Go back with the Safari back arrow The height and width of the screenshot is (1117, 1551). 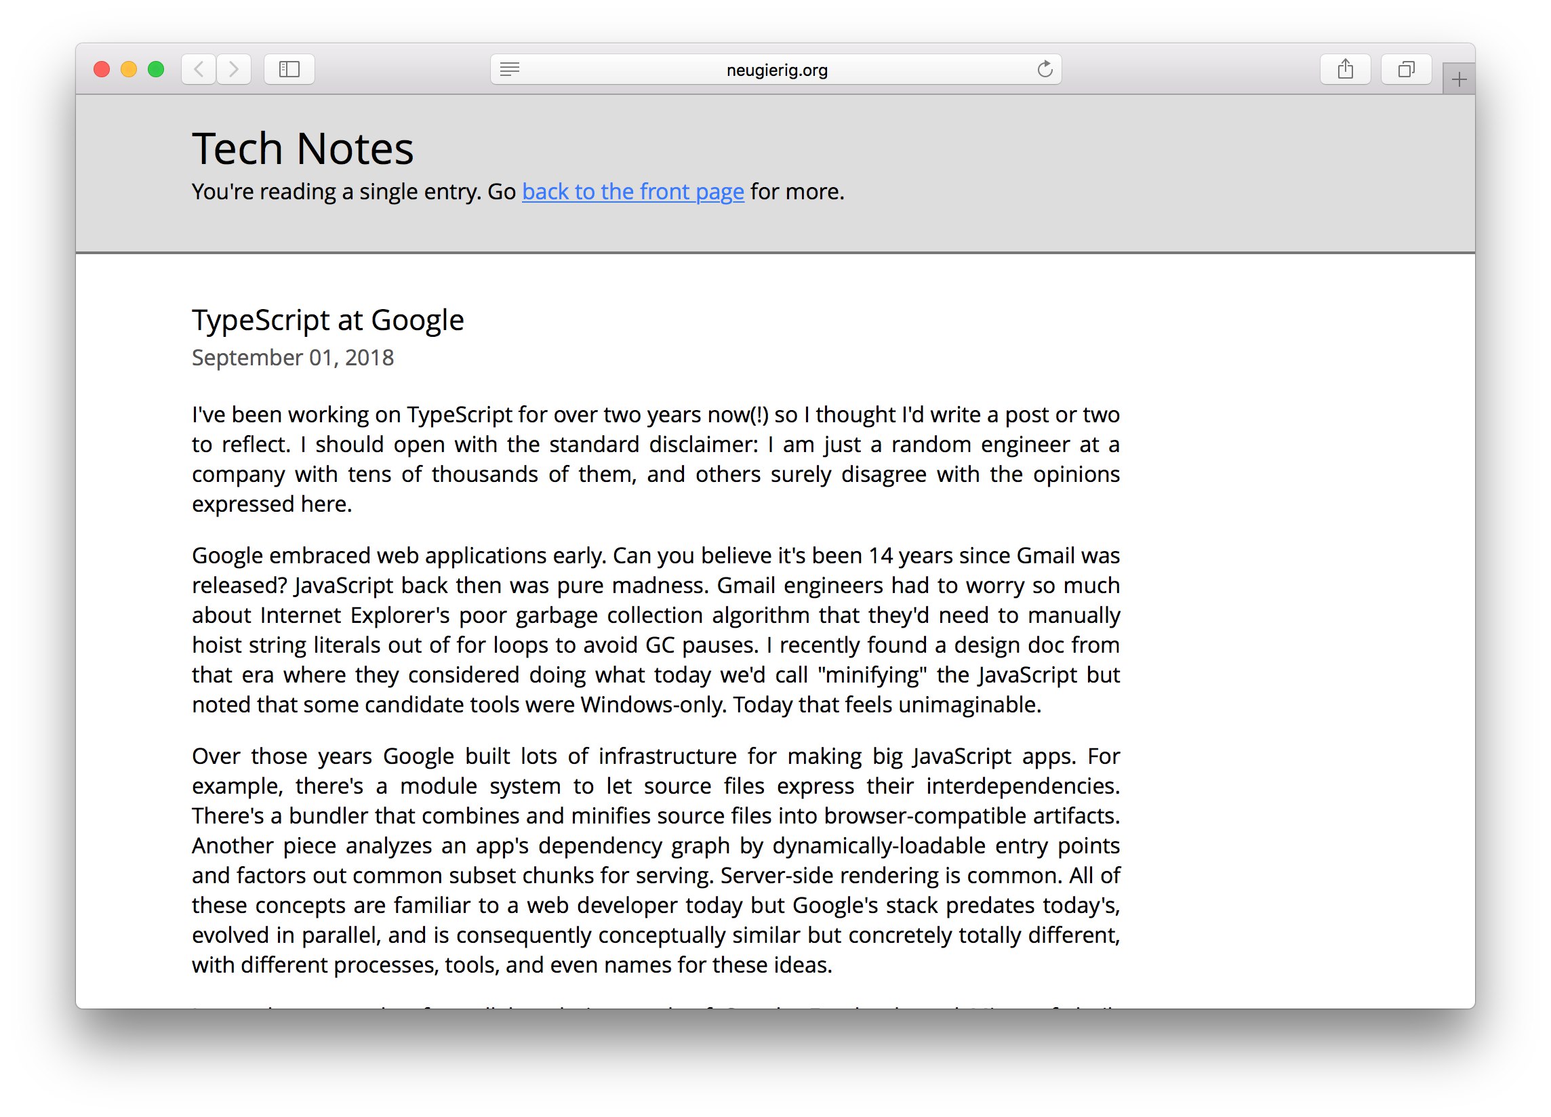coord(199,69)
